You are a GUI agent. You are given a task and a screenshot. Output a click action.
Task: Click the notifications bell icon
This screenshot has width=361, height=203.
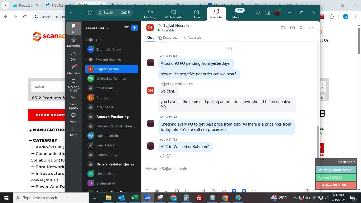pos(258,13)
